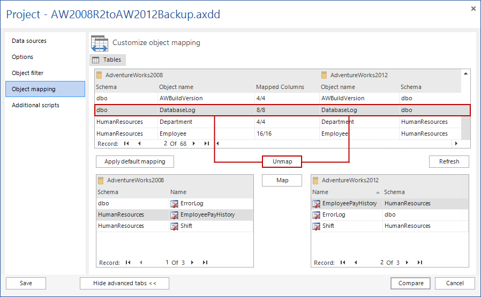Select EmployeePayHistory row in AdventureWorks2008 list

[x=175, y=214]
